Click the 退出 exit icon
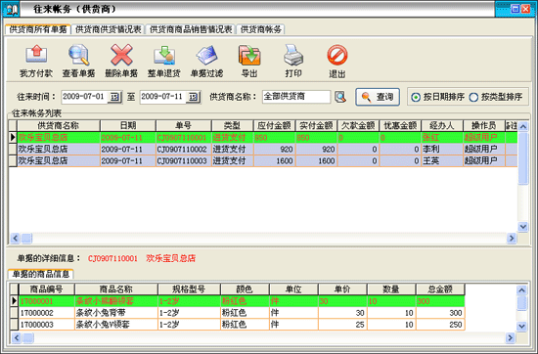Viewport: 538px width, 354px height. click(x=336, y=55)
